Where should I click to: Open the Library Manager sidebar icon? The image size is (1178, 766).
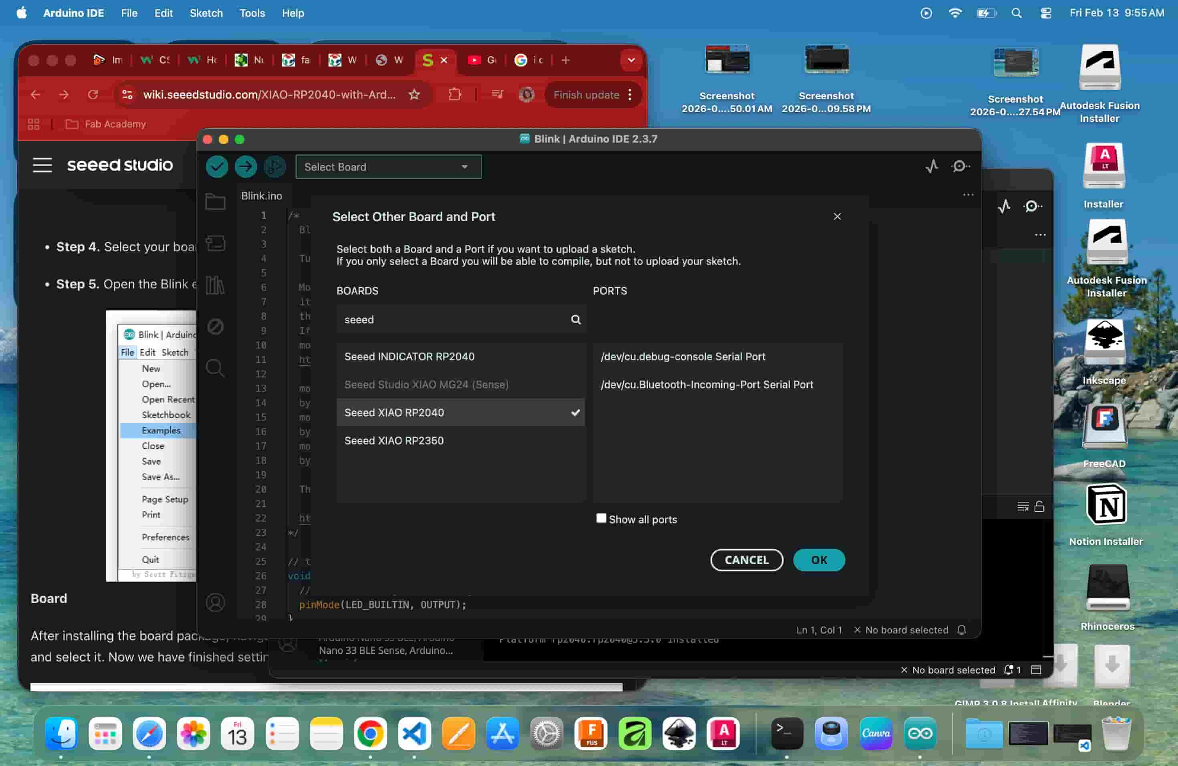[215, 284]
